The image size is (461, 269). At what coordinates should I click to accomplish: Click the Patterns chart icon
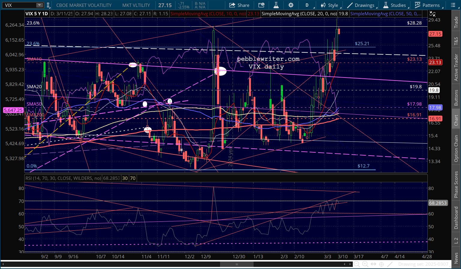pos(418,5)
